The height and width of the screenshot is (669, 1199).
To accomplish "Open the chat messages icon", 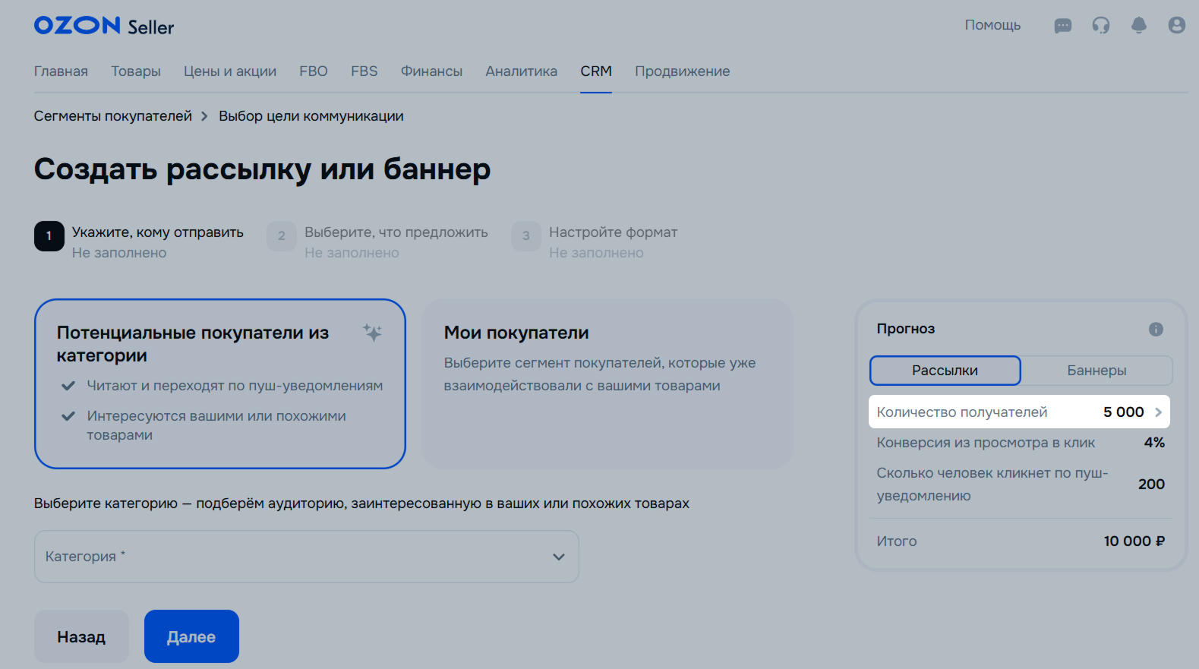I will 1062,26.
